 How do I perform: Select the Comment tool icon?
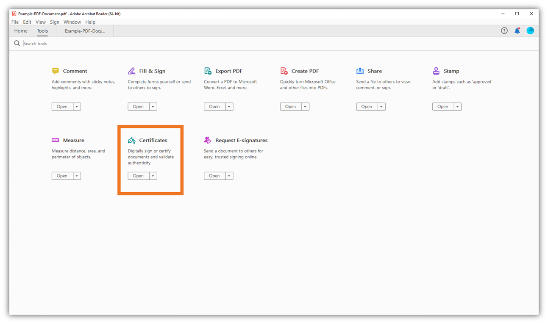click(x=55, y=71)
